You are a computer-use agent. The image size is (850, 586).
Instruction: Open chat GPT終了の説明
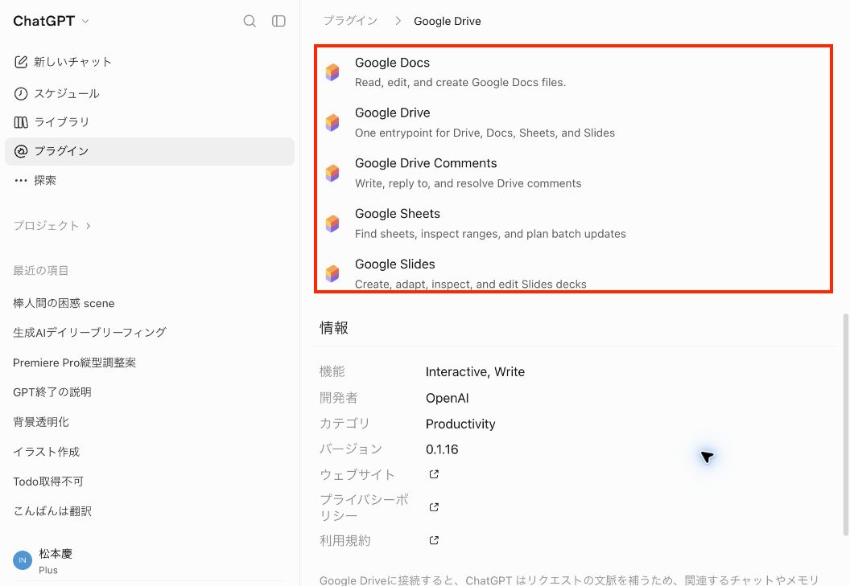click(x=52, y=392)
